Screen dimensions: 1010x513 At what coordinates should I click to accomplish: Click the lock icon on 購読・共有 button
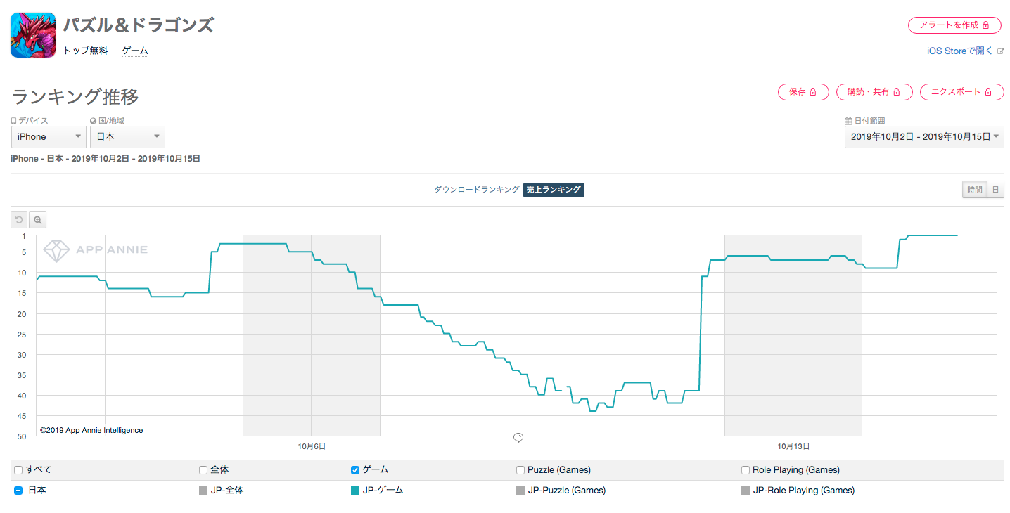click(898, 92)
